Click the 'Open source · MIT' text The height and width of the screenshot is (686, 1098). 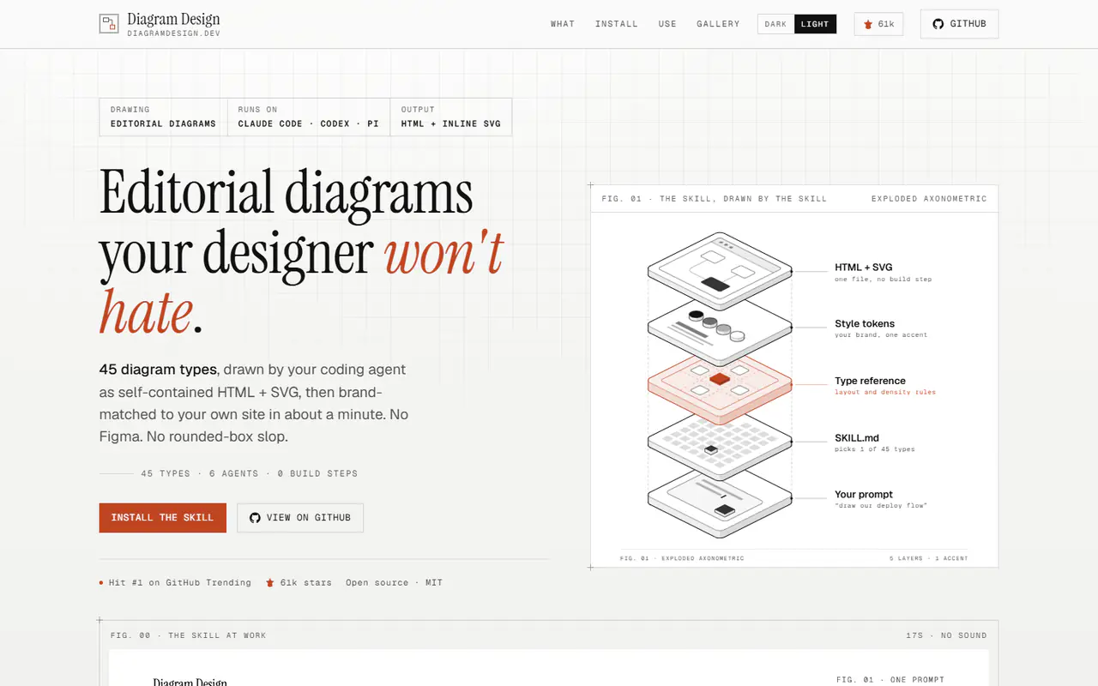(x=394, y=582)
